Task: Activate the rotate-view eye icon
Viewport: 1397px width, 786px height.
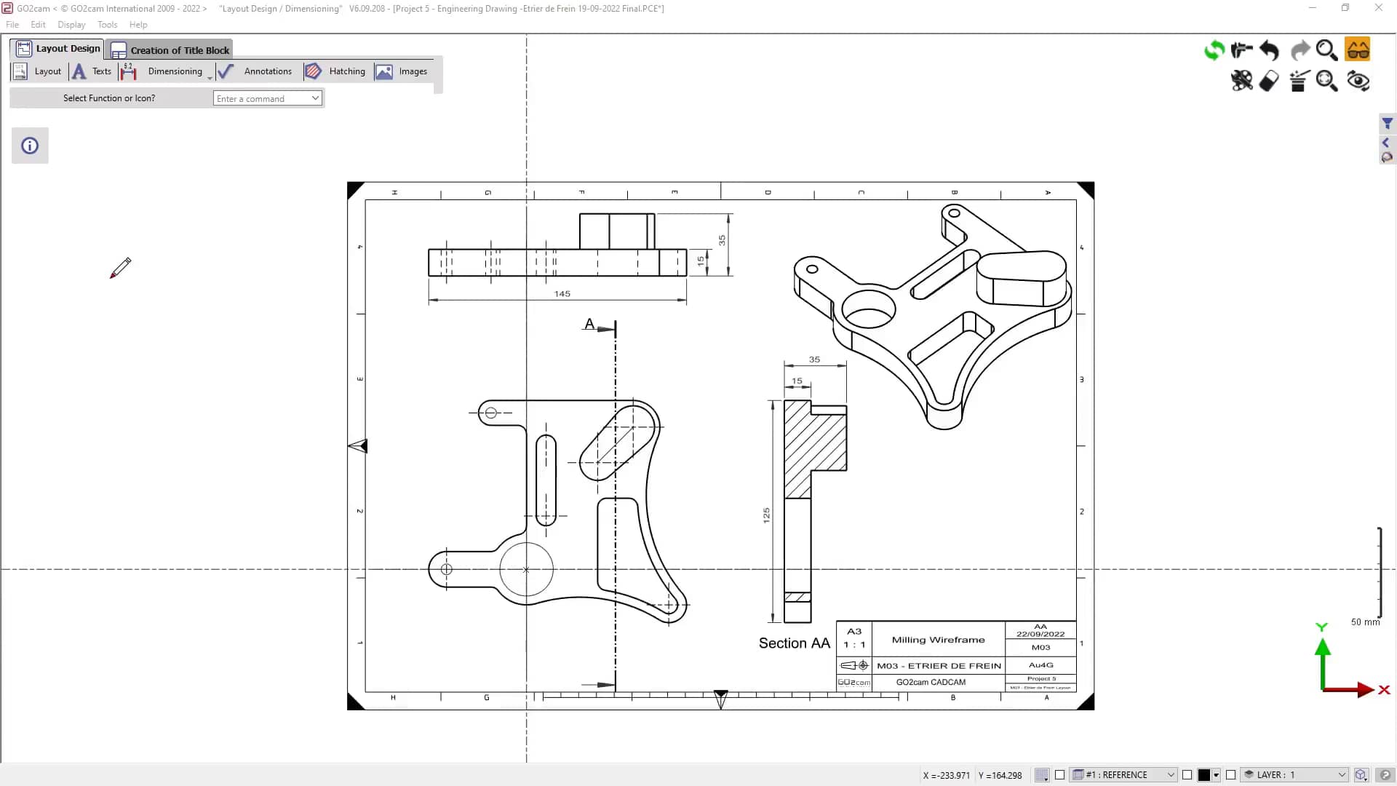Action: (1358, 82)
